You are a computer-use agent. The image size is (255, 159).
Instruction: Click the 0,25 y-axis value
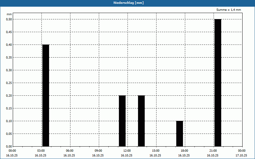click(9, 83)
